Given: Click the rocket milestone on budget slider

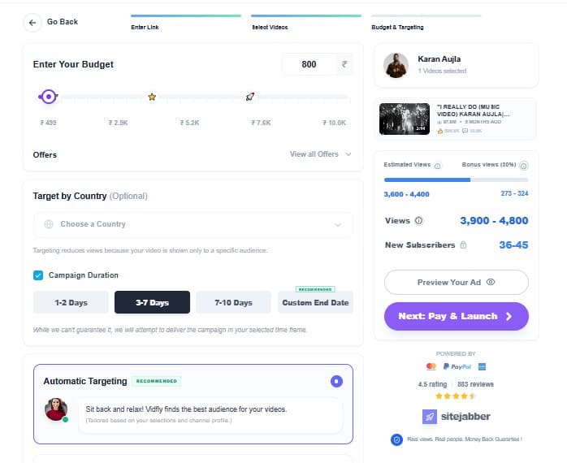Looking at the screenshot, I should (x=250, y=97).
